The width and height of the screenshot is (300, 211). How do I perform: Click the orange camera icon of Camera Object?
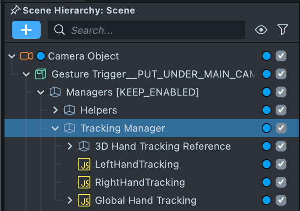pos(26,56)
